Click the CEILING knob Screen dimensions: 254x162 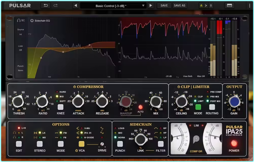(182, 102)
